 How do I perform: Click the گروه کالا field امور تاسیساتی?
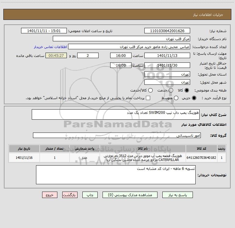(117, 135)
